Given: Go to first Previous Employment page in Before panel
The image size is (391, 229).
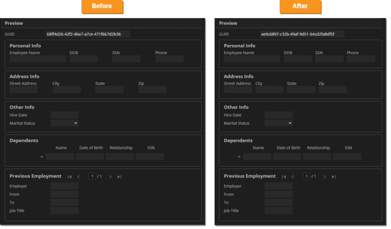Looking at the screenshot, I should click(x=70, y=177).
